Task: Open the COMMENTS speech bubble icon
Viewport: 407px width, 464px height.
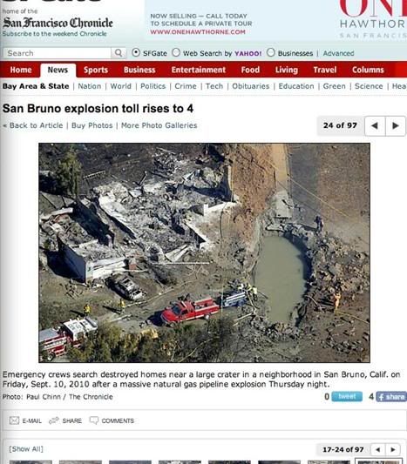Action: pos(93,420)
